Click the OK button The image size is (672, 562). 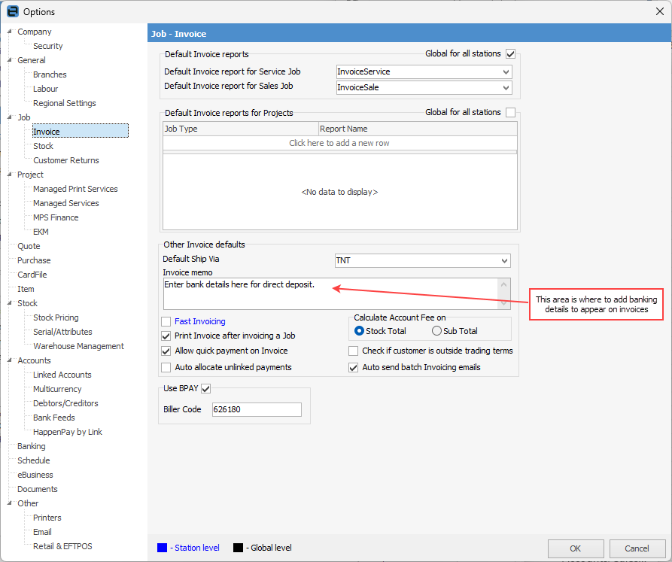pos(575,548)
